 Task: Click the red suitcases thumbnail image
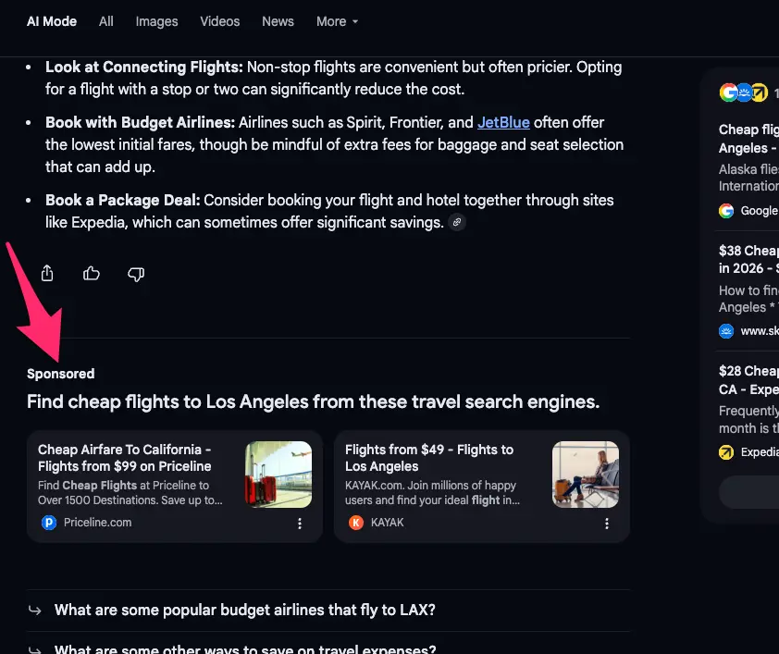pyautogui.click(x=278, y=475)
